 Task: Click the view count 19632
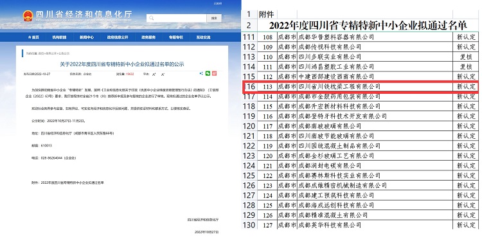coord(130,74)
